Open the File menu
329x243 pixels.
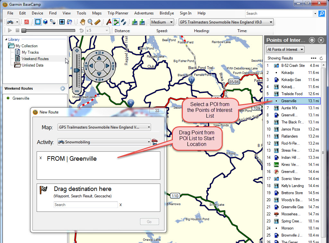tap(10, 13)
